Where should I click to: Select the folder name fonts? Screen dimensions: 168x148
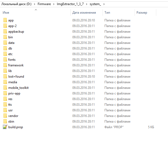pyautogui.click(x=12, y=60)
